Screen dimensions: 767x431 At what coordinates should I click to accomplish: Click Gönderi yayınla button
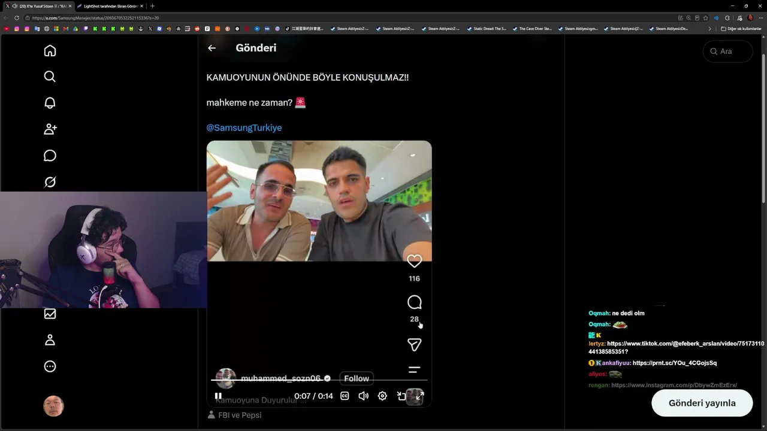click(702, 403)
